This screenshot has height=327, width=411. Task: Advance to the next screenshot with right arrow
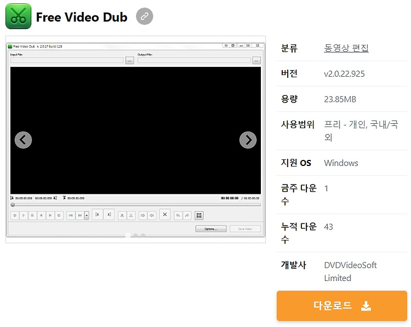(x=248, y=140)
